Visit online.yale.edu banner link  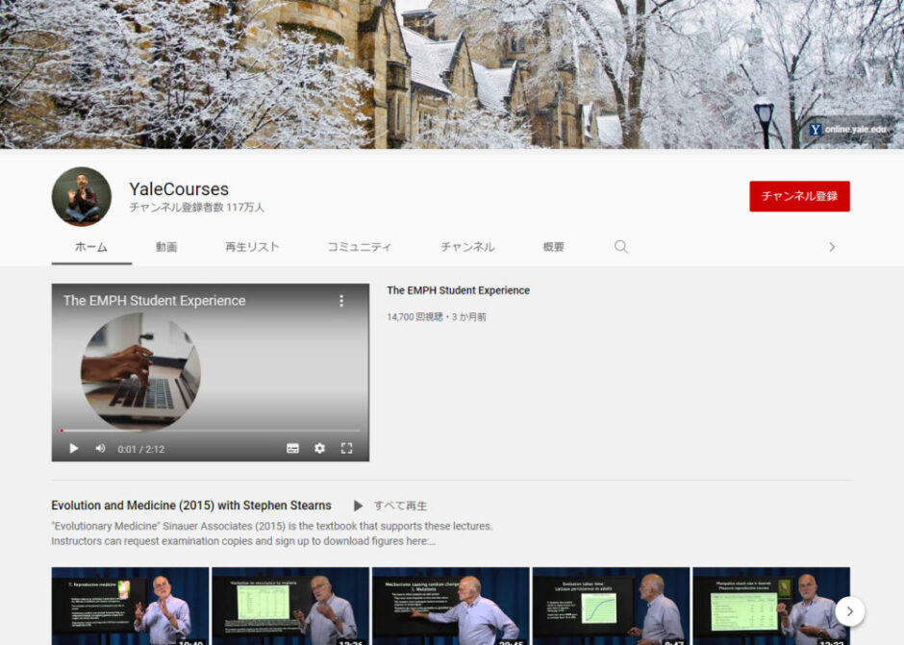[x=848, y=129]
